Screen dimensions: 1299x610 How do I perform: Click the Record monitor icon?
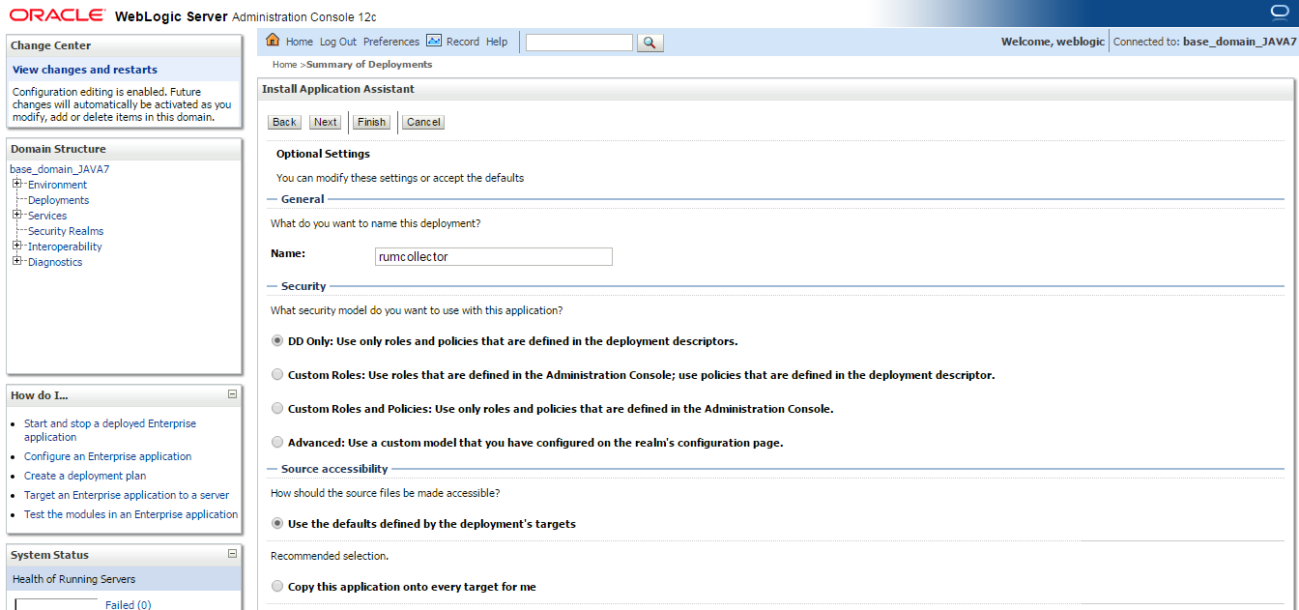pyautogui.click(x=434, y=41)
